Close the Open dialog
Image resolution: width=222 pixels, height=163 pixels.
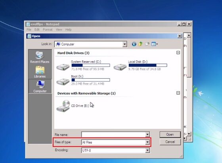click(x=180, y=36)
